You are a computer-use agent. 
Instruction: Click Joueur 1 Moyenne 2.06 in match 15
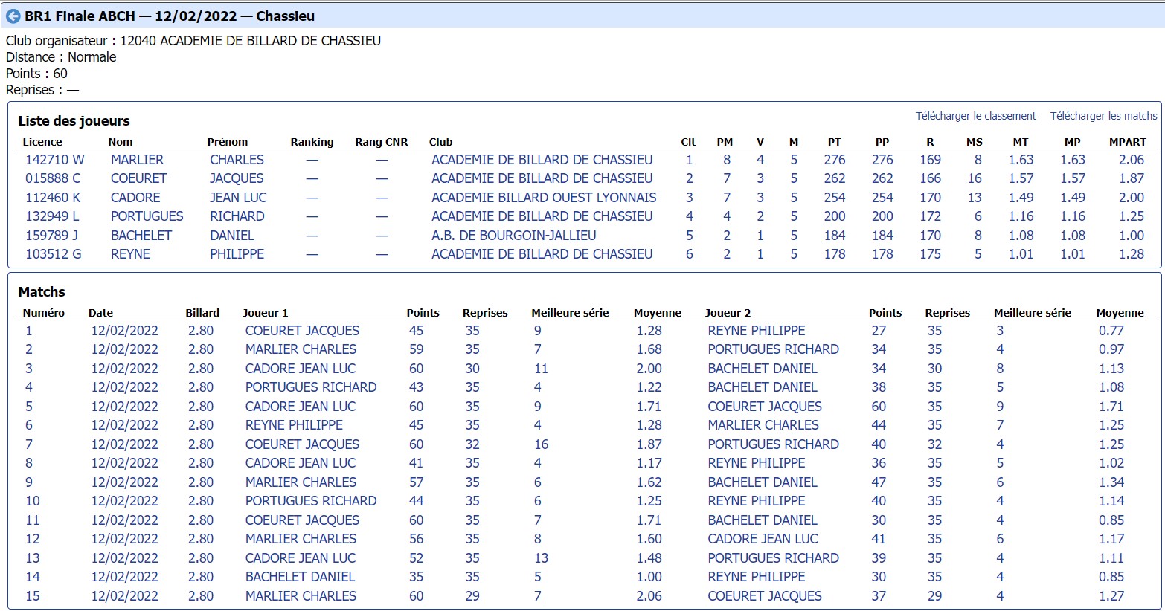pyautogui.click(x=649, y=596)
